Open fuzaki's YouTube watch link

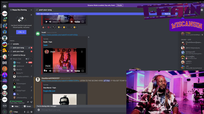60,35
